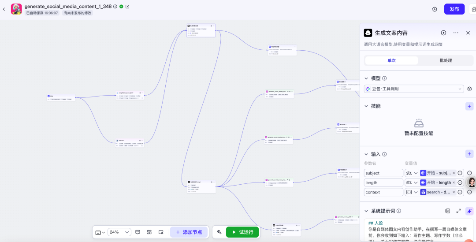Open the comment tool in bottom toolbar
476x242 pixels.
[x=138, y=232]
